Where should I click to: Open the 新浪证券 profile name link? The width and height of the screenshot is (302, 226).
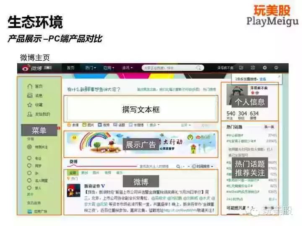[92, 186]
